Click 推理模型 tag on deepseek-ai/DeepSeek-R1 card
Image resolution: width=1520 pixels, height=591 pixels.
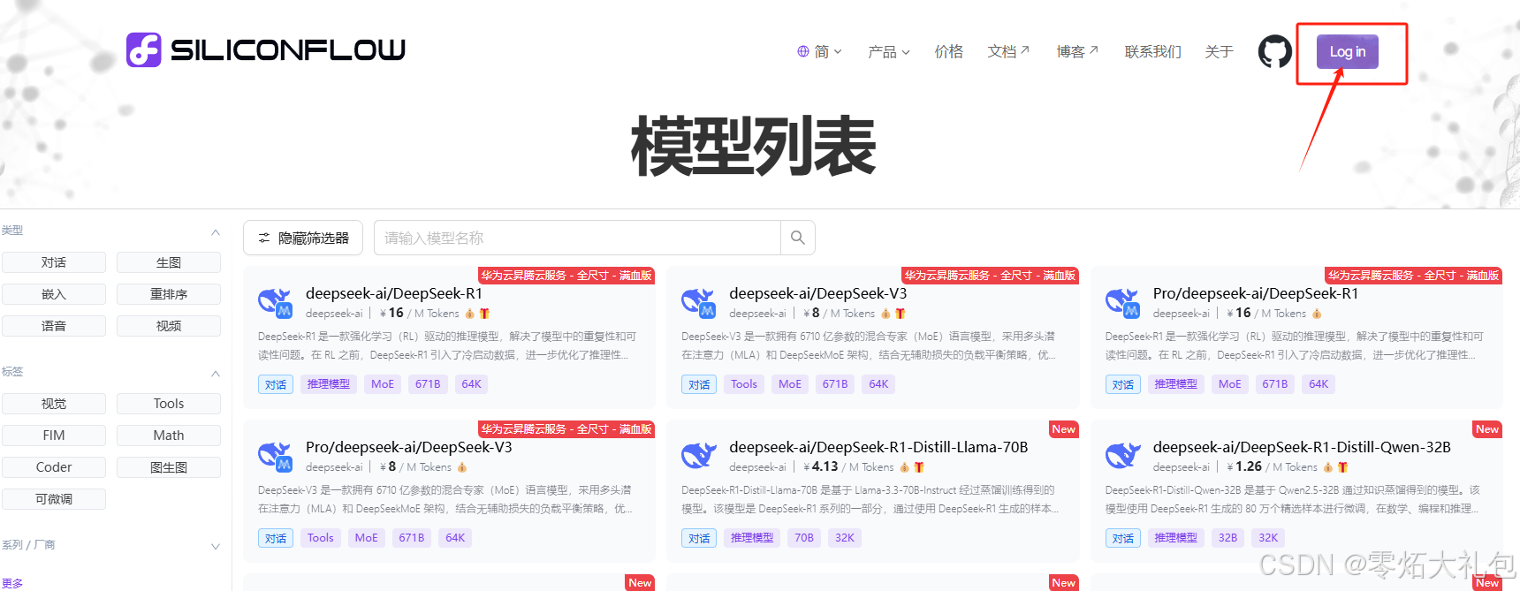coord(329,384)
